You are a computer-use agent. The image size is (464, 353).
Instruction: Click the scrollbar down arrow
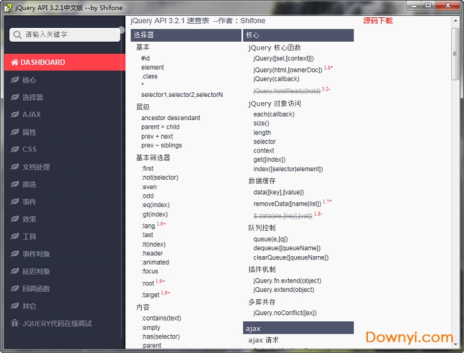coord(455,344)
